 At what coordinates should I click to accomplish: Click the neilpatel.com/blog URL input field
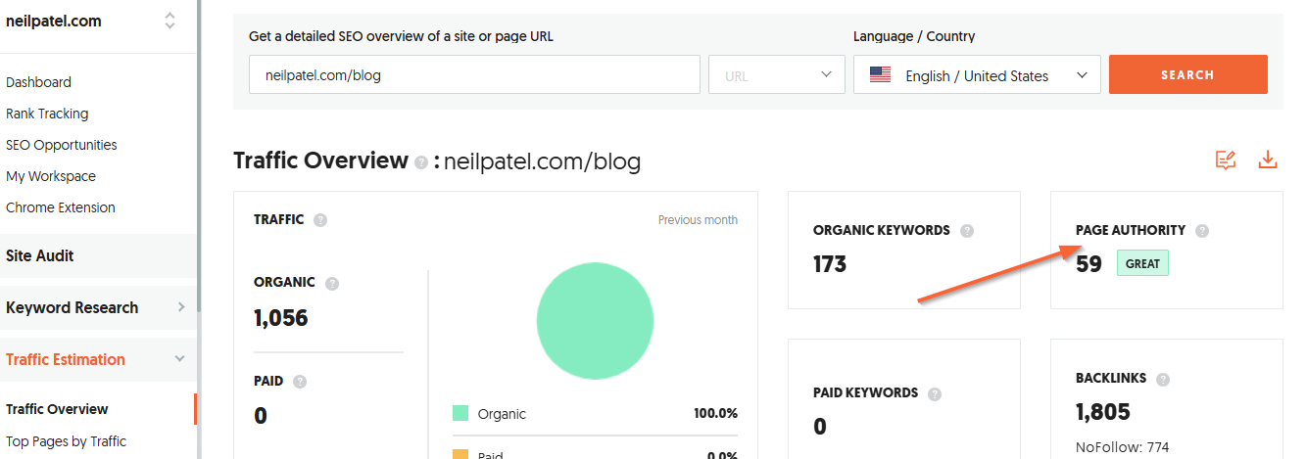coord(475,74)
